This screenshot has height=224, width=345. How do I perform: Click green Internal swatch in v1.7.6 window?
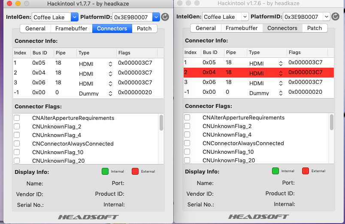point(275,171)
